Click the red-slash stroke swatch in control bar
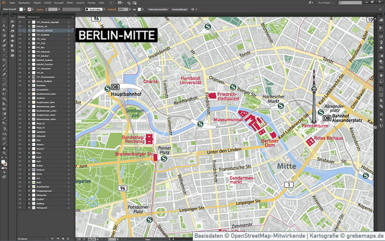385x241 pixels. click(x=29, y=10)
